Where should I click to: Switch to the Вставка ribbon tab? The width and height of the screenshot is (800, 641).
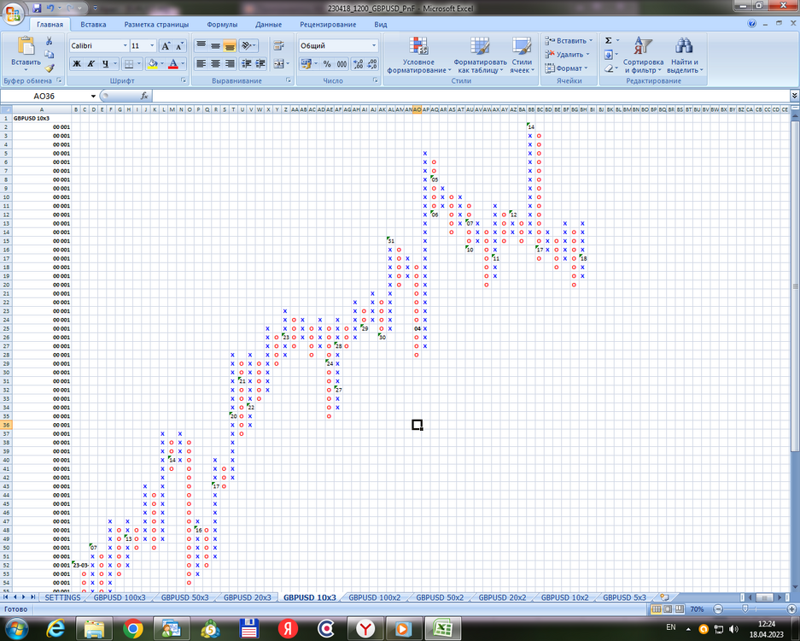93,25
